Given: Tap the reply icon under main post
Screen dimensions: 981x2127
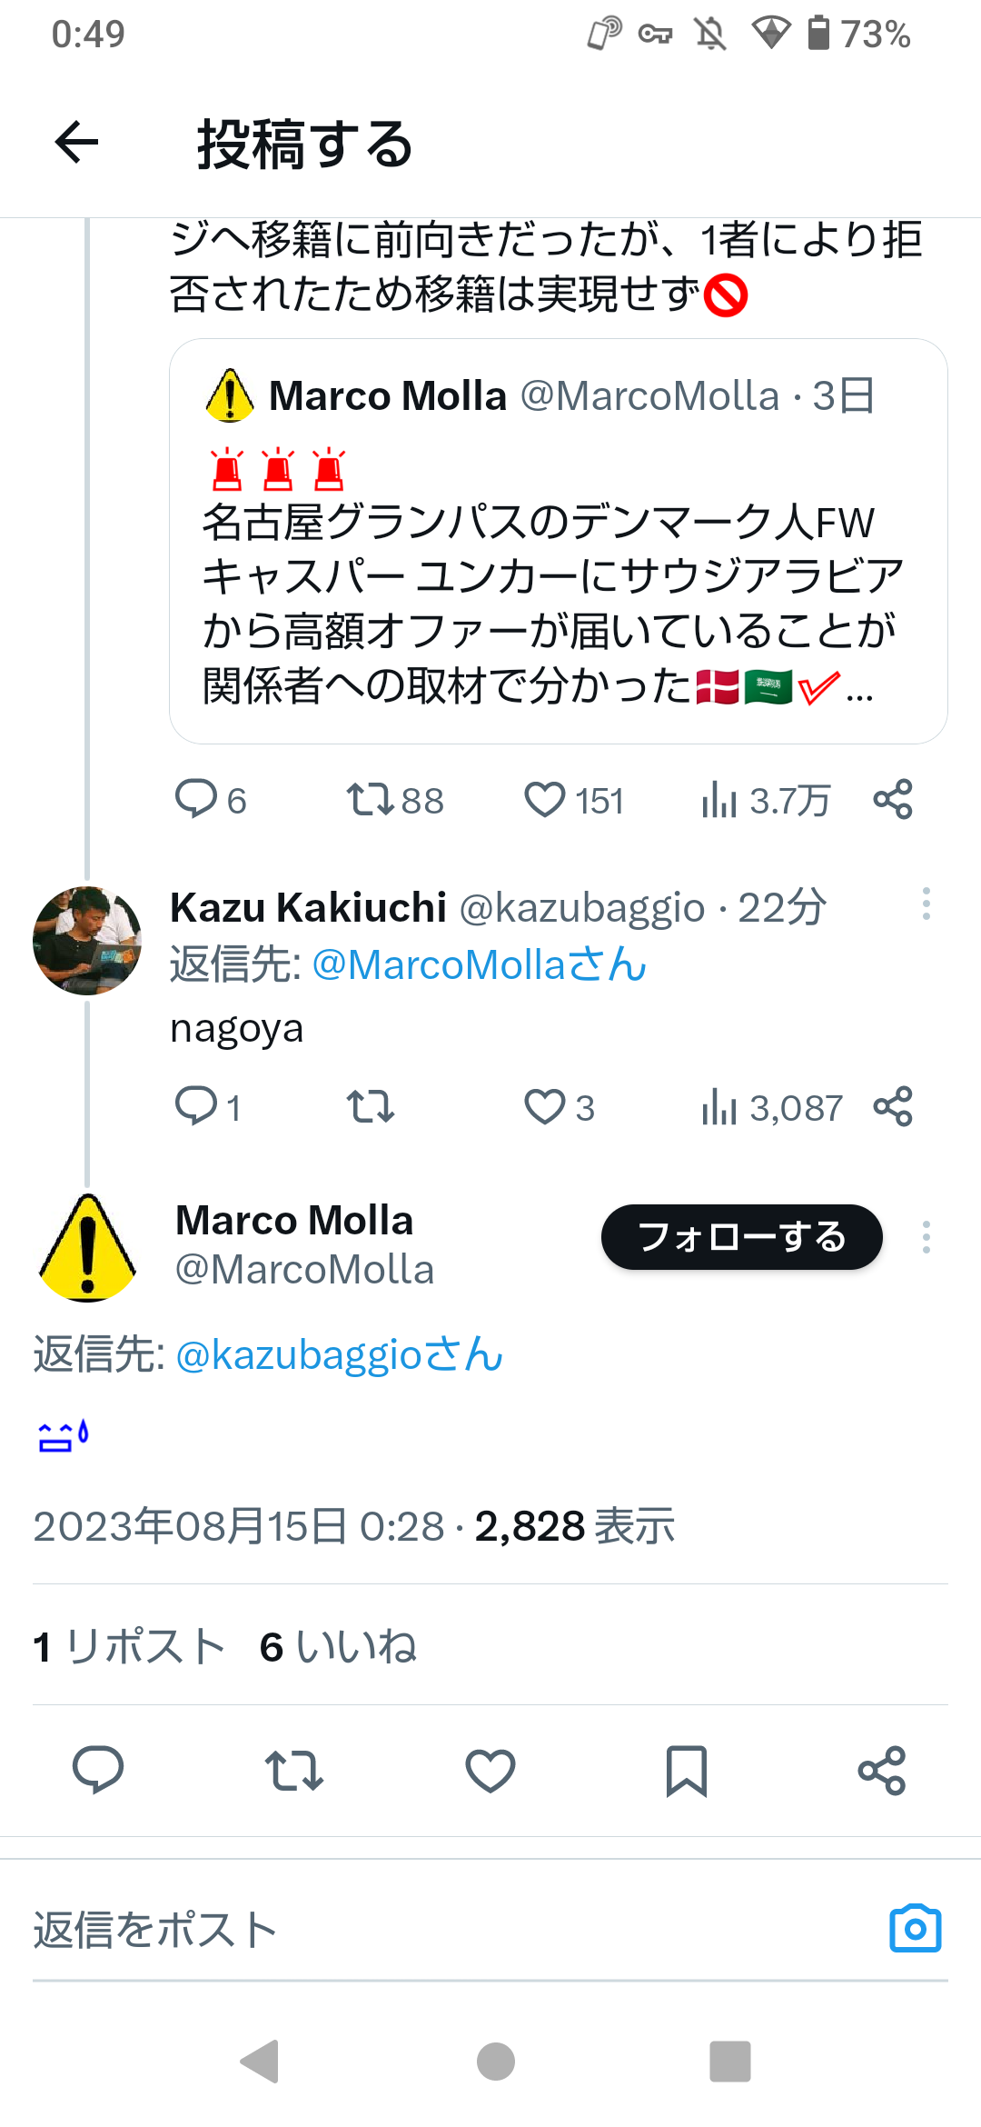Looking at the screenshot, I should pyautogui.click(x=97, y=1769).
